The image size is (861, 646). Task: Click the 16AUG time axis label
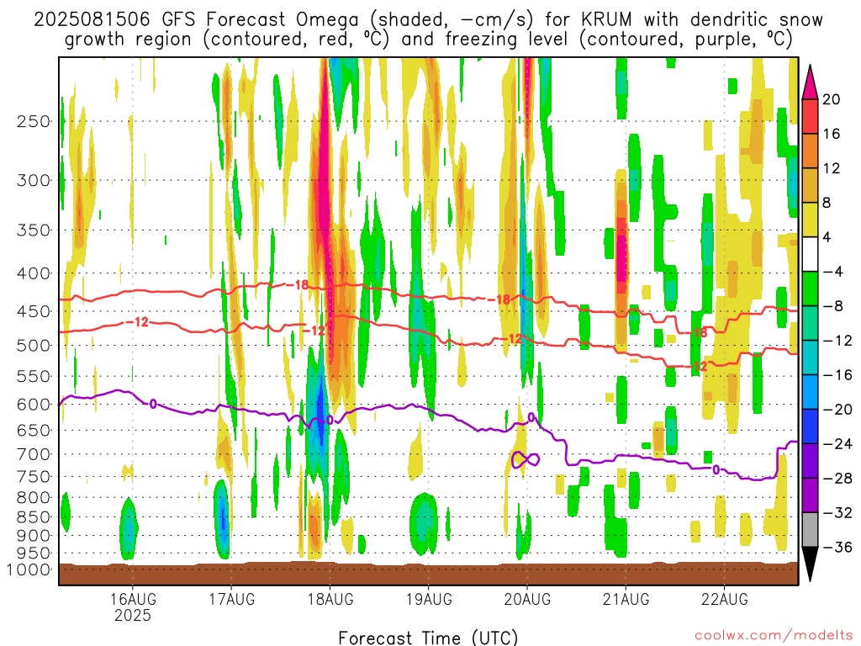132,599
